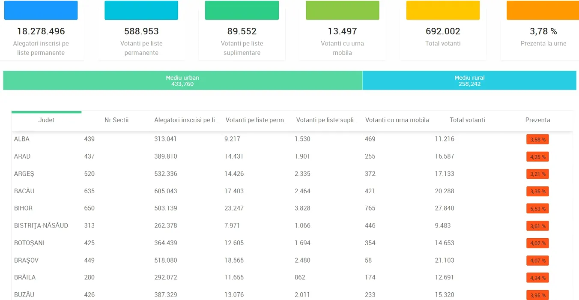Sort table by Judet column header

click(46, 120)
